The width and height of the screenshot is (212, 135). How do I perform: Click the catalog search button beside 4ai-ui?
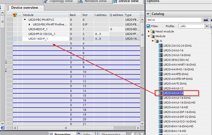[x=206, y=20]
